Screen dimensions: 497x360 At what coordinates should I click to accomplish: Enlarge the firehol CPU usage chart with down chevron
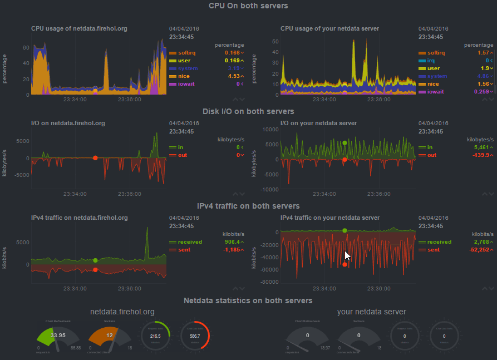242,100
